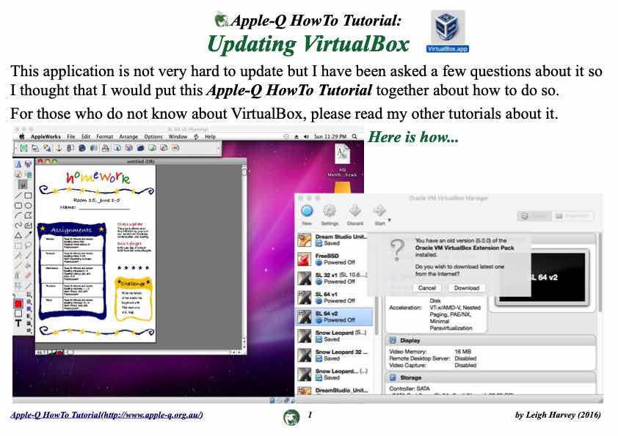Image resolution: width=618 pixels, height=436 pixels.
Task: Select the SL 64 v2 virtual machine
Action: pos(334,317)
